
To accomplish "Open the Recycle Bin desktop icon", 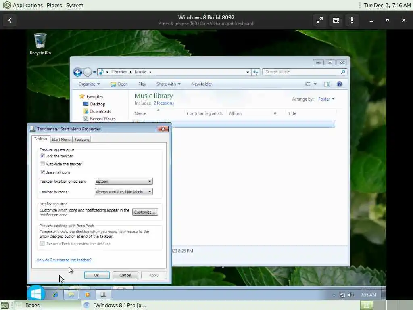I will point(40,44).
